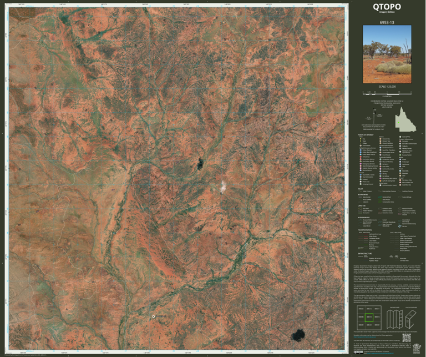Image resolution: width=426 pixels, height=357 pixels.
Task: Open the Creative Commons licence URL link
Action: (380, 353)
